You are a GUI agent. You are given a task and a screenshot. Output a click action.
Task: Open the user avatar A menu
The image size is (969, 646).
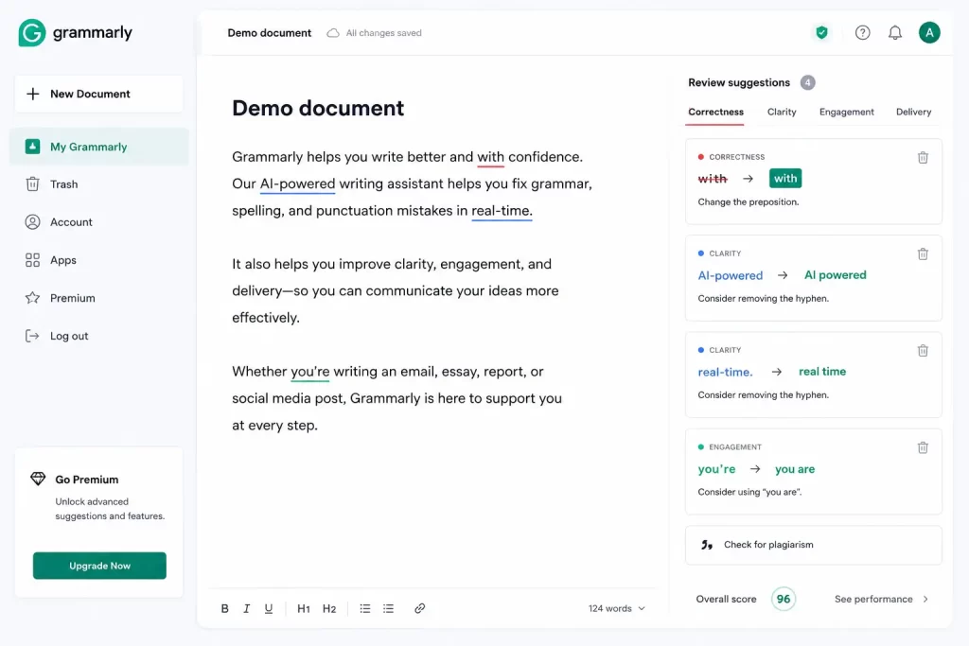click(x=929, y=33)
